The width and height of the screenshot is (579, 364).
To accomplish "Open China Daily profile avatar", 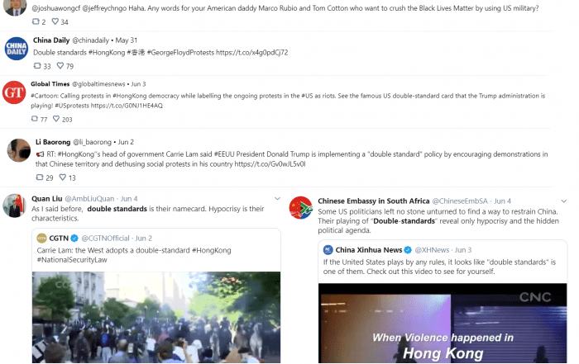I will pyautogui.click(x=17, y=49).
